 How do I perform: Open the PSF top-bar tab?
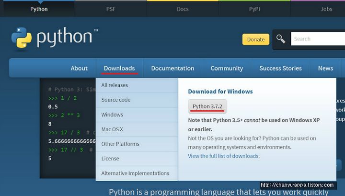pyautogui.click(x=111, y=9)
